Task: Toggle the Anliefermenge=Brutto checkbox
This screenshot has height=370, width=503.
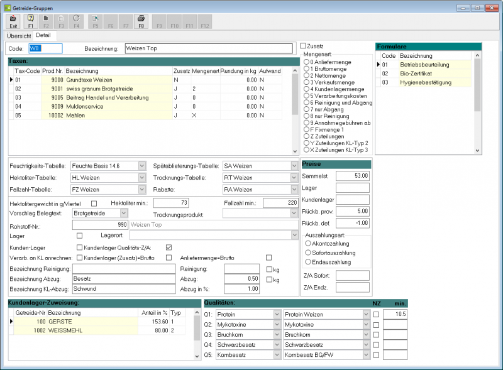Action: click(x=269, y=258)
